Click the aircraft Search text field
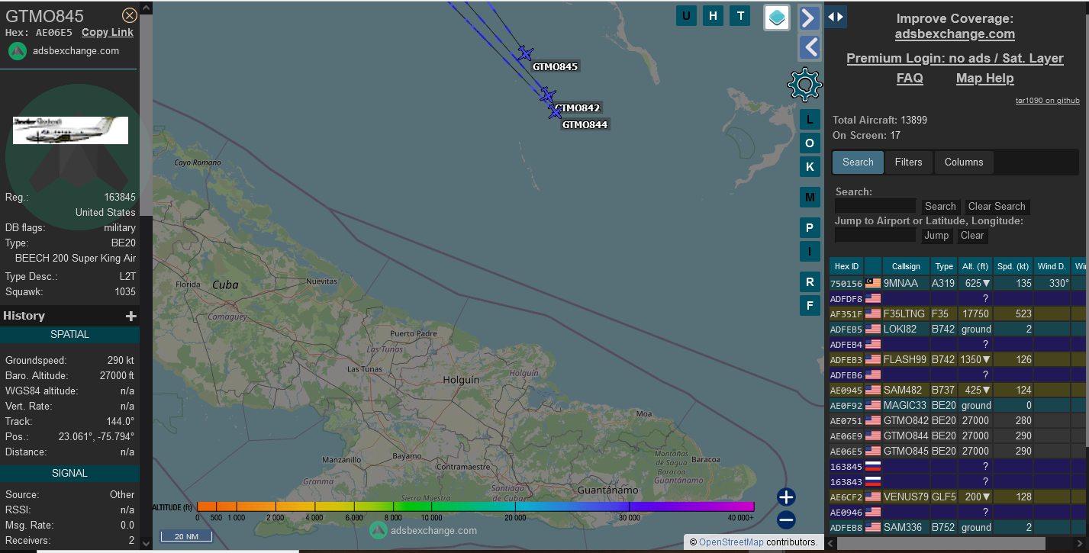Screen dimensions: 1089x553 875,206
